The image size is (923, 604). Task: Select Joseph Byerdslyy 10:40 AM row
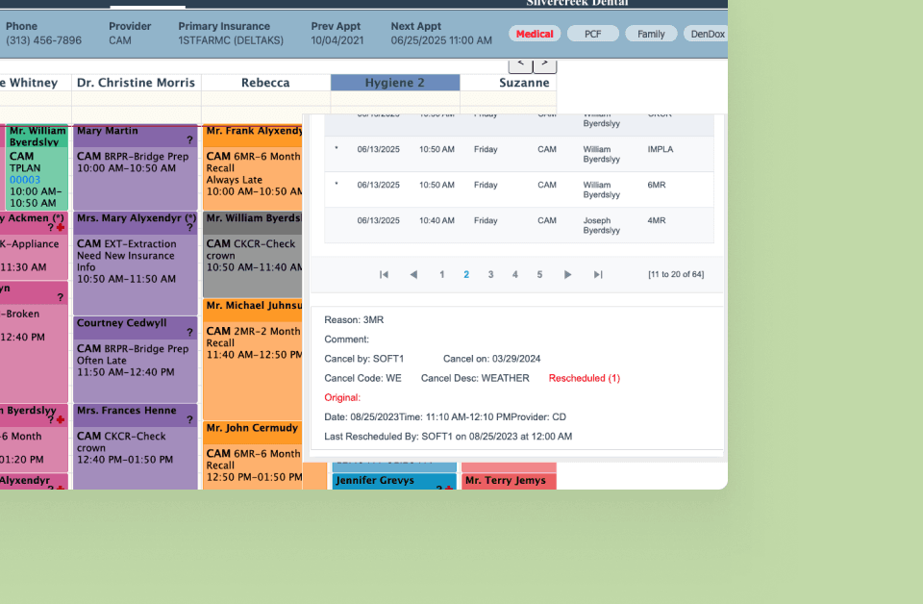(519, 225)
